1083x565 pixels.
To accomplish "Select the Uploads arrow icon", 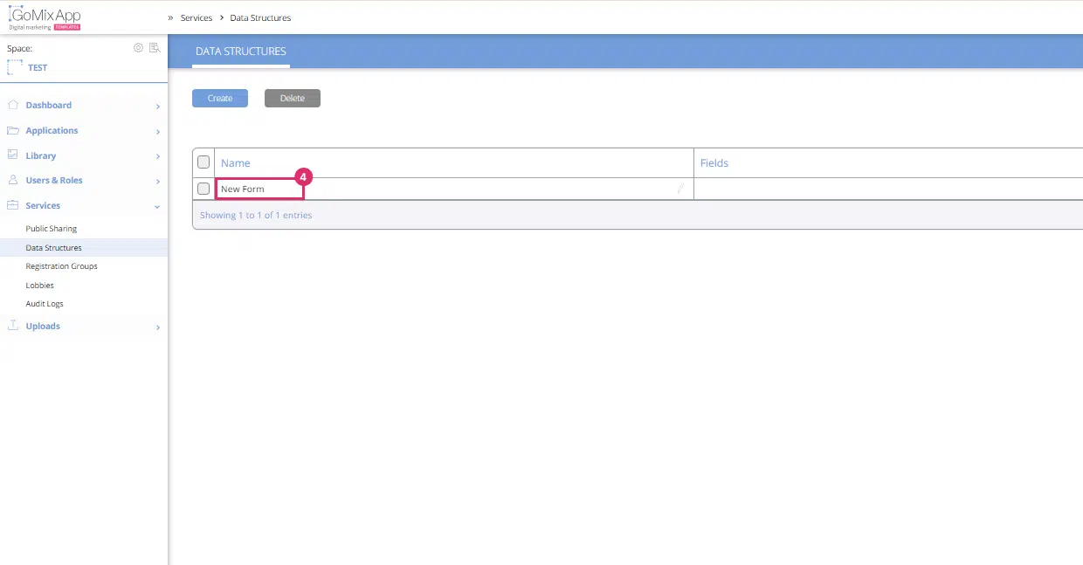I will tap(157, 327).
